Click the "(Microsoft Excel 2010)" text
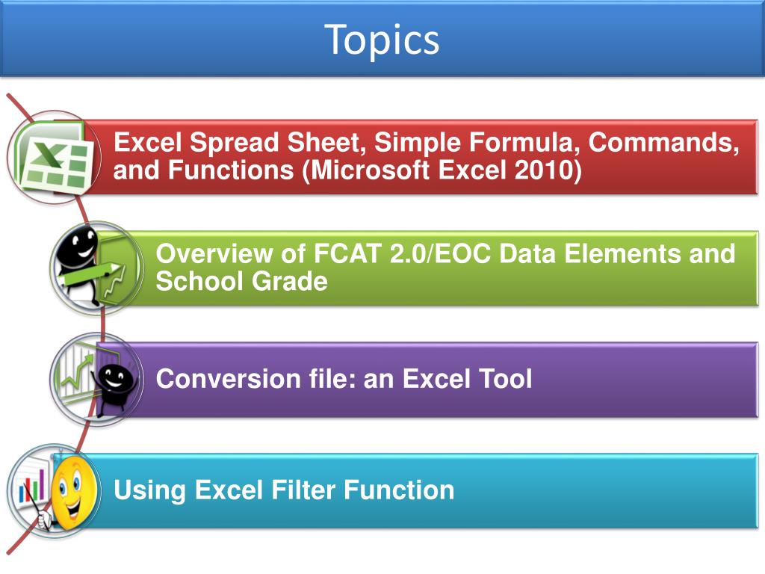Image resolution: width=765 pixels, height=574 pixels. click(x=442, y=171)
